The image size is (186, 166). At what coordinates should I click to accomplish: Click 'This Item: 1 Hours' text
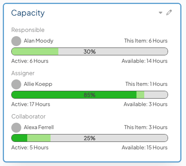[146, 84]
